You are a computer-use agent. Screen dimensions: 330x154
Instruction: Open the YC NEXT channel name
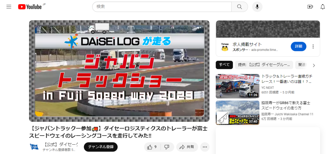[268, 88]
